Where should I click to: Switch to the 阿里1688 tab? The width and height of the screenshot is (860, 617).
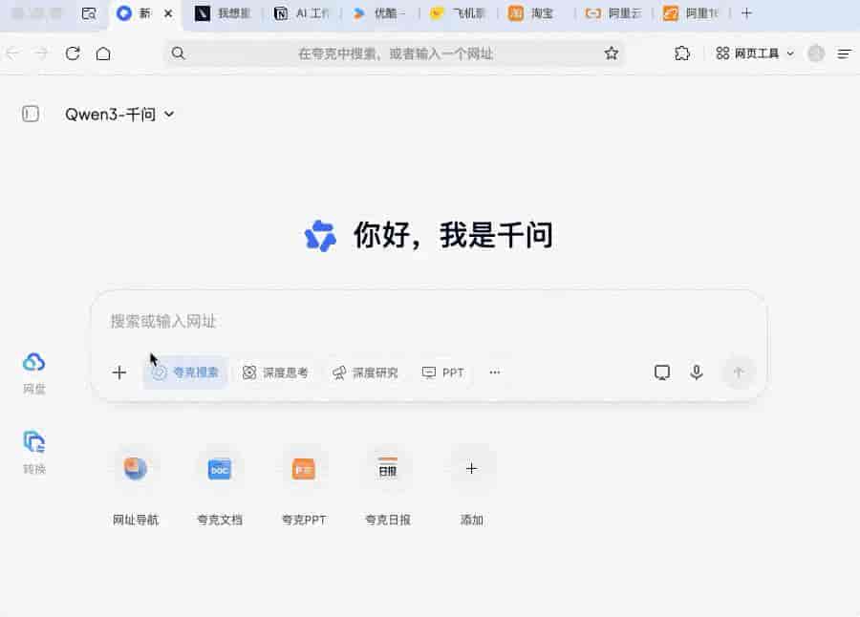(692, 13)
